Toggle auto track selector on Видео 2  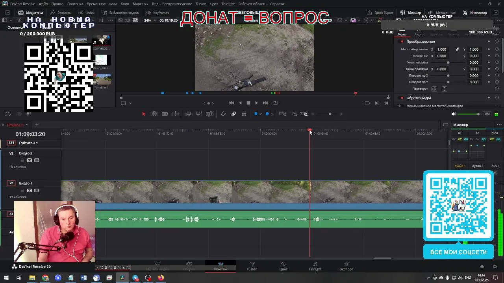[30, 160]
